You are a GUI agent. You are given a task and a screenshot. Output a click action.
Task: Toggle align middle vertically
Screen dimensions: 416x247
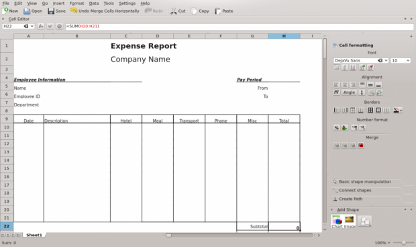click(370, 85)
